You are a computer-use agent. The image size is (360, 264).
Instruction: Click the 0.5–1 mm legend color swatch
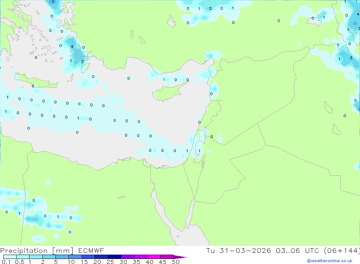[23, 257]
